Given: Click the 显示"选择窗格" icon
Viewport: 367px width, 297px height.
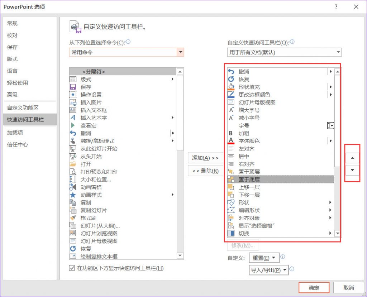Looking at the screenshot, I should click(x=231, y=226).
